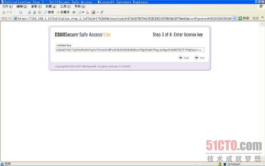Click the License key input field
265x166 pixels.
[x=130, y=50]
